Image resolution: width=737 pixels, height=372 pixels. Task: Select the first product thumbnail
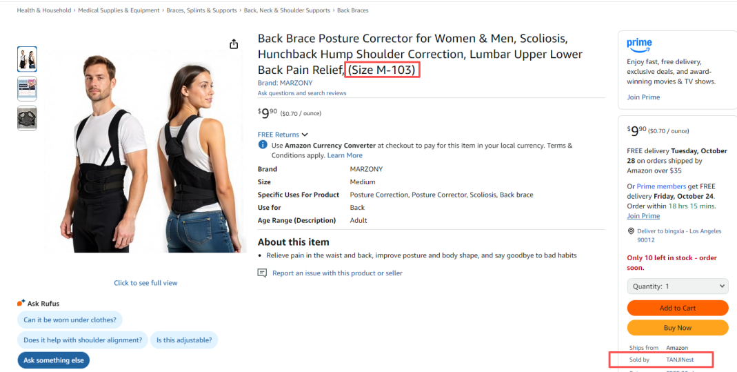[x=27, y=59]
